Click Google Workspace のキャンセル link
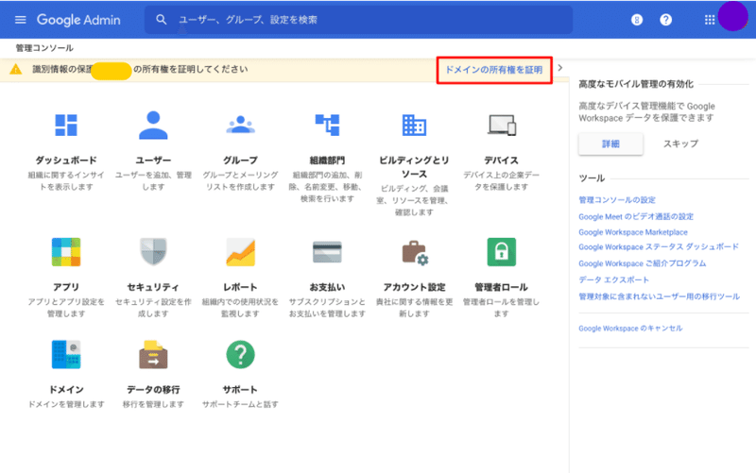Screen dimensions: 756x473 point(630,328)
